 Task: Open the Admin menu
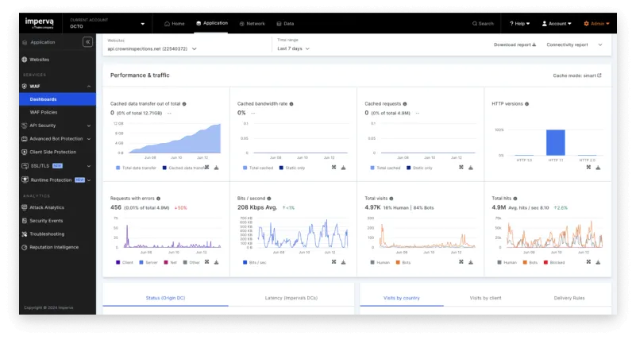coord(596,24)
